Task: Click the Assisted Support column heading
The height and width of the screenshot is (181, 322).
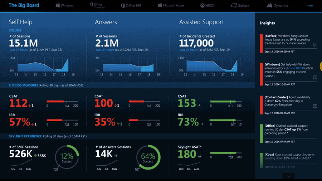Action: (x=201, y=22)
